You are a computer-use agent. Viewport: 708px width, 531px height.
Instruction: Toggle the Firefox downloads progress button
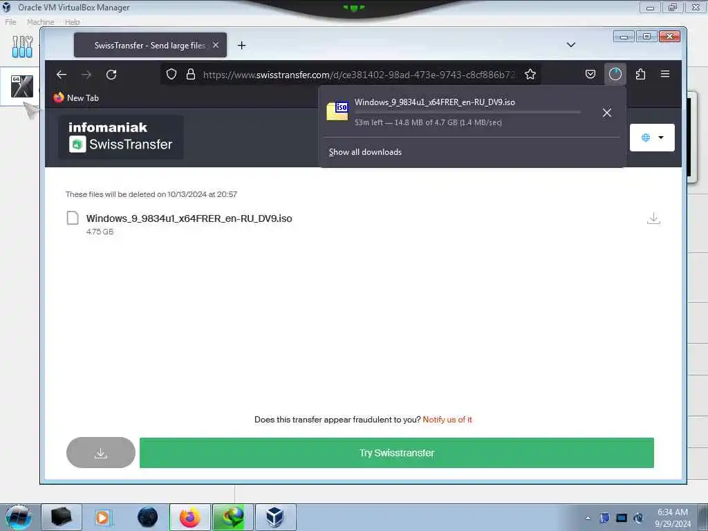(615, 75)
